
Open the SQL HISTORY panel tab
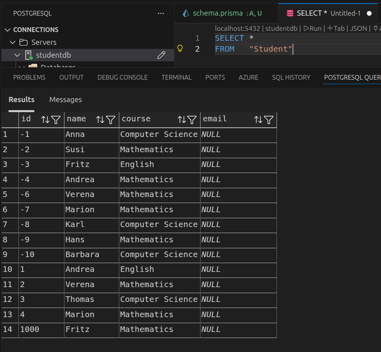[x=291, y=77]
